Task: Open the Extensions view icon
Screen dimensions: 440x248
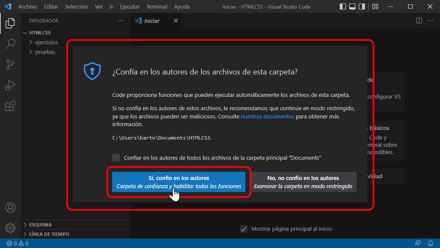Action: click(10, 106)
